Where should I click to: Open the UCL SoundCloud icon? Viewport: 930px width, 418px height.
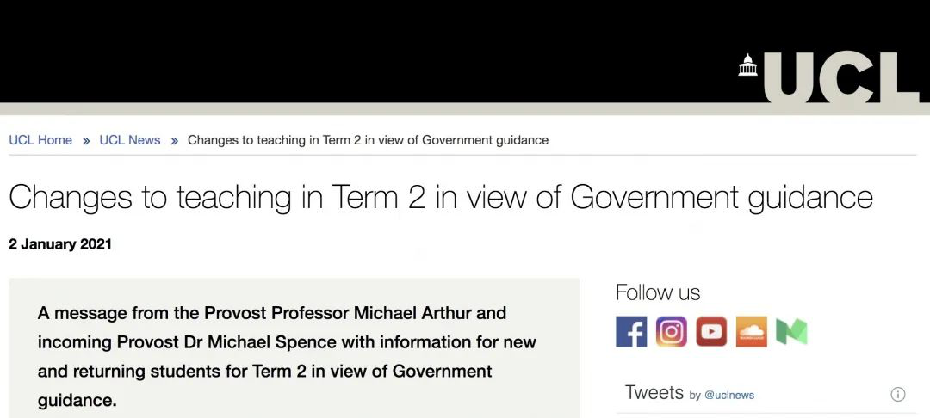[751, 331]
